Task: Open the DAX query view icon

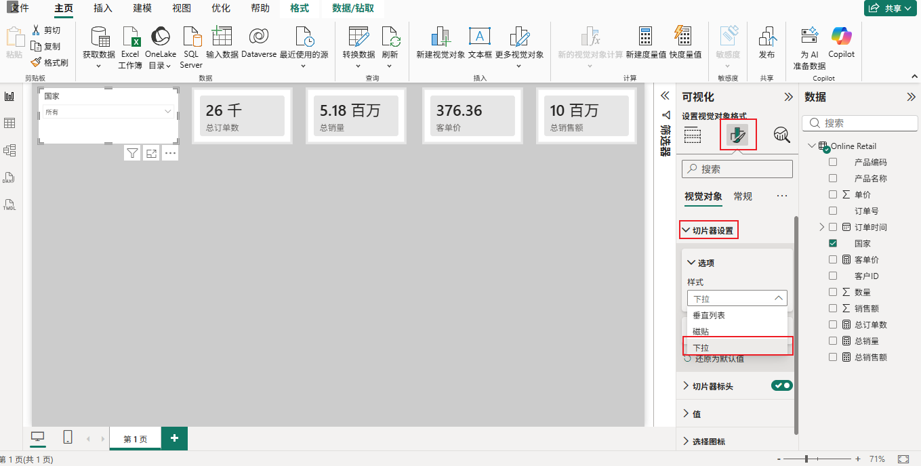Action: (9, 177)
